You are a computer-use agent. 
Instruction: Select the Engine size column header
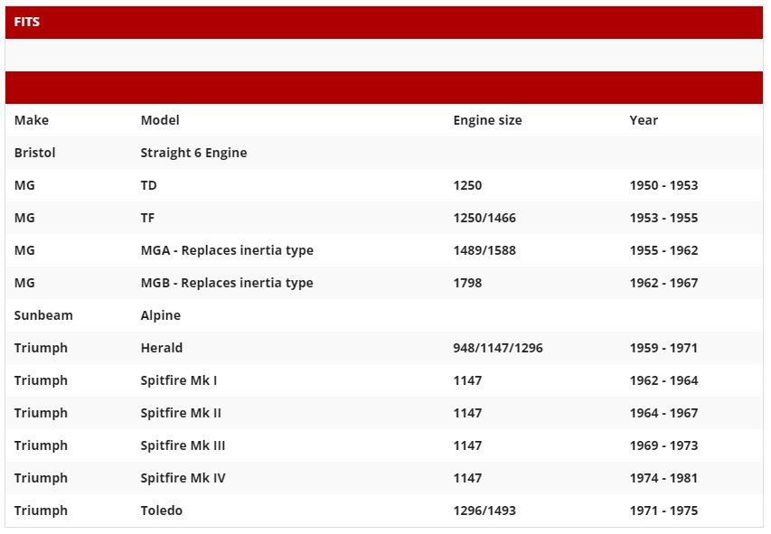pyautogui.click(x=487, y=120)
